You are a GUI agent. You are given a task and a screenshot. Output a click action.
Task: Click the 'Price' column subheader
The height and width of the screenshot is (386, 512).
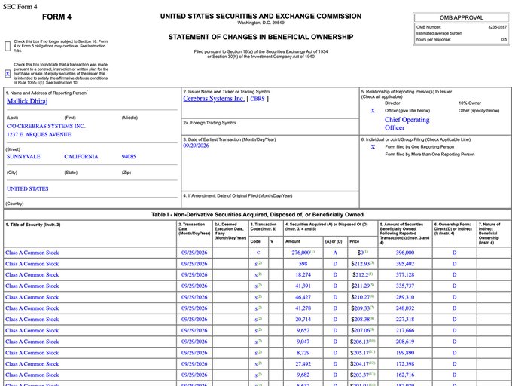pyautogui.click(x=355, y=241)
